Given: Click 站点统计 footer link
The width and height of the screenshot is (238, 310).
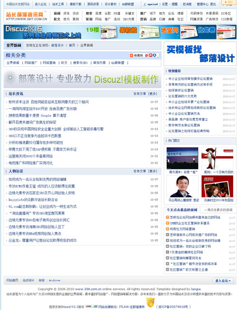Looking at the screenshot, I should click(x=29, y=280).
